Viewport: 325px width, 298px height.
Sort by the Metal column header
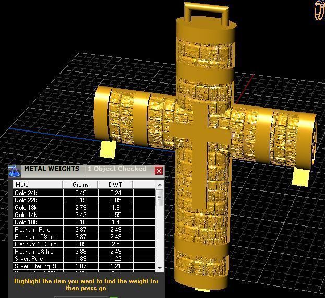(x=38, y=185)
